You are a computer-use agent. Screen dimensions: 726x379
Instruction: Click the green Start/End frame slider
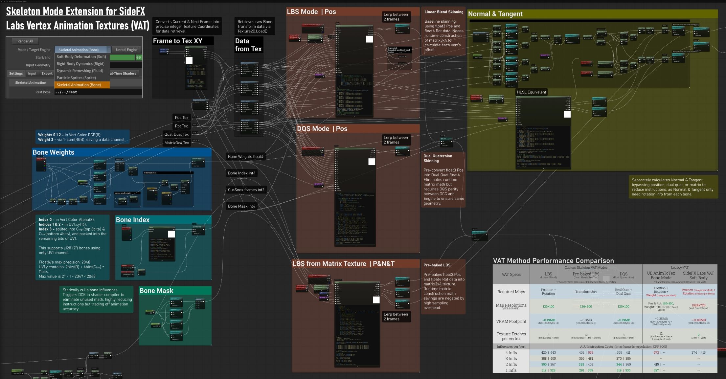(122, 57)
